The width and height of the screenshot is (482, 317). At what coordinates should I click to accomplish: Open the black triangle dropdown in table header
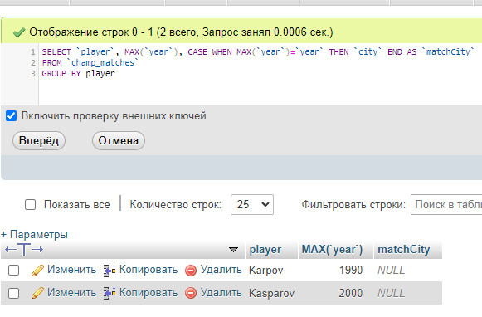click(x=234, y=249)
